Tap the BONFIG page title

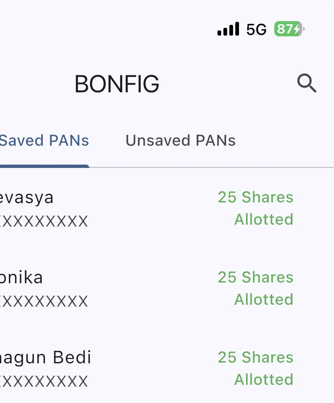[117, 84]
